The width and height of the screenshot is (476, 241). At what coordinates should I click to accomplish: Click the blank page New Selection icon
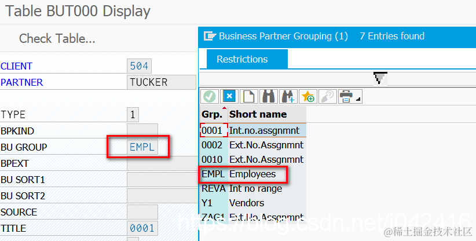click(x=249, y=97)
